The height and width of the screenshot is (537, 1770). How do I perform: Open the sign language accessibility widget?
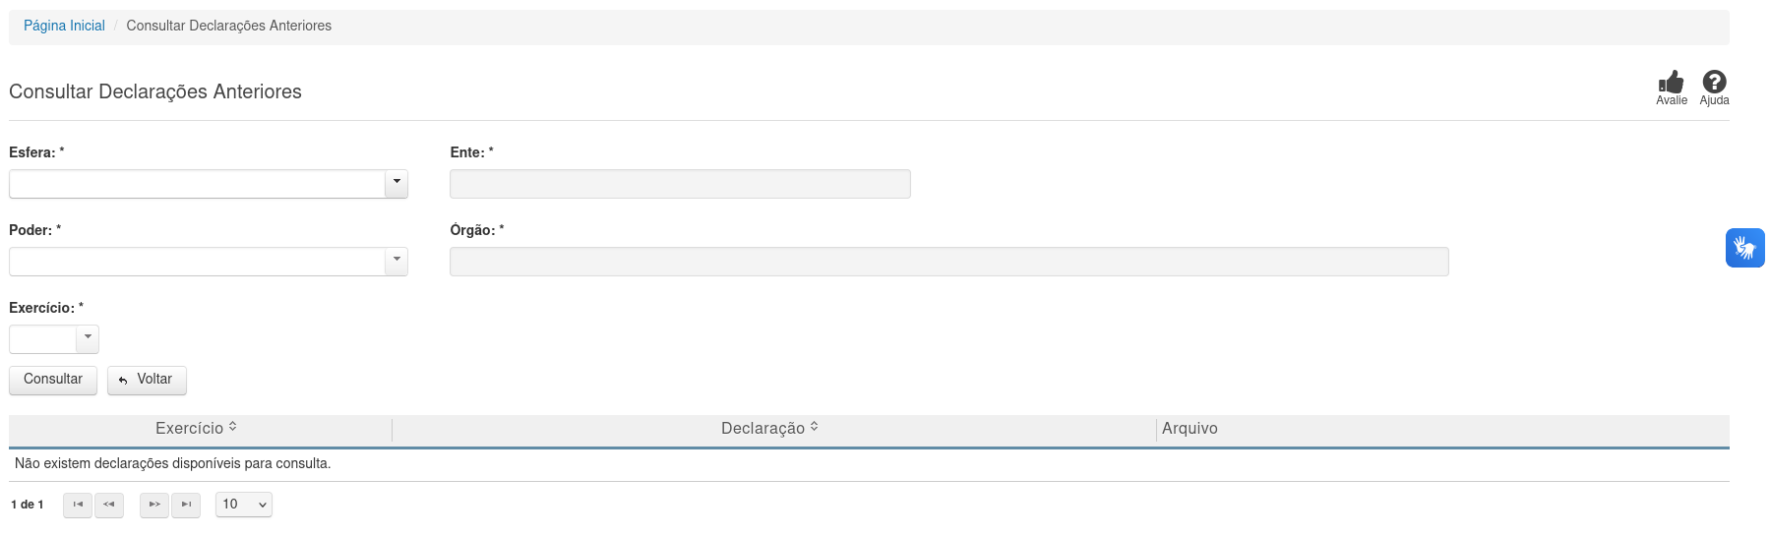point(1744,248)
